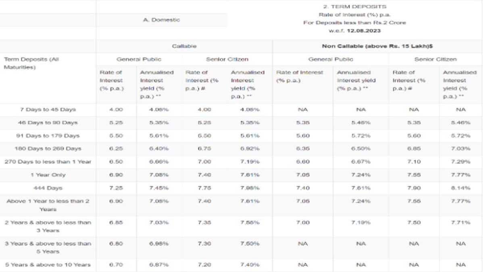The height and width of the screenshot is (272, 483).
Task: Click the "1 Year Only" row label
Action: [48, 174]
